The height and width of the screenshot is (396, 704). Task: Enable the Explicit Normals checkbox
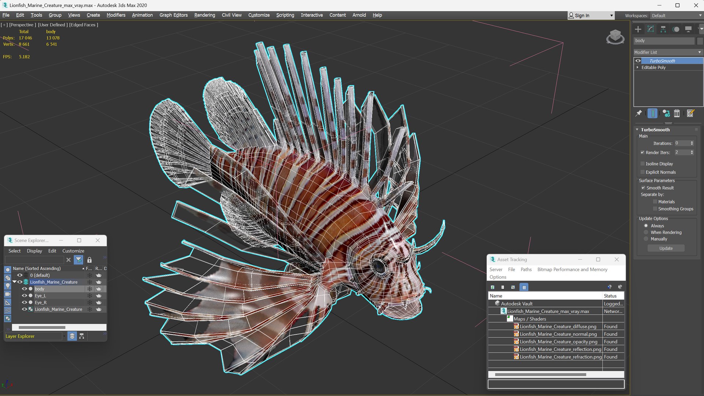[x=642, y=172]
